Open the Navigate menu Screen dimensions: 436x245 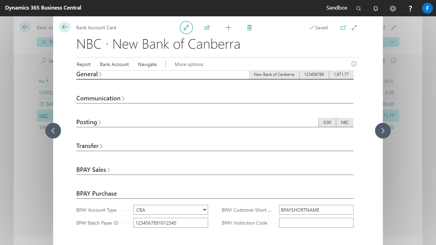pos(147,64)
